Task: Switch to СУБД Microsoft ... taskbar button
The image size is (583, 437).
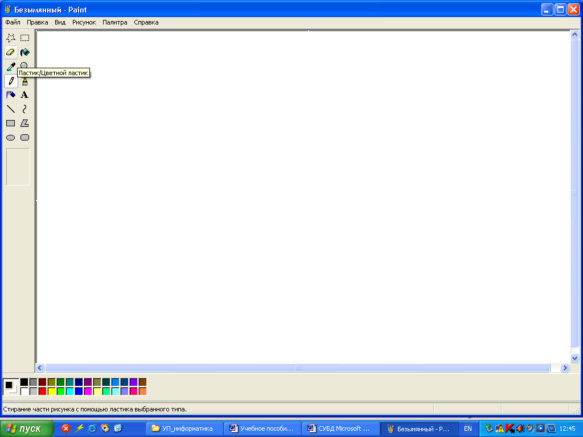Action: pos(340,429)
